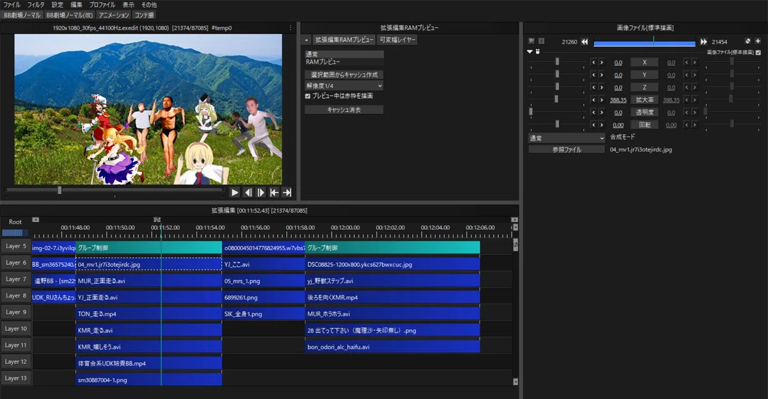
Task: Open the 通常 blend mode dropdown
Action: click(x=566, y=138)
